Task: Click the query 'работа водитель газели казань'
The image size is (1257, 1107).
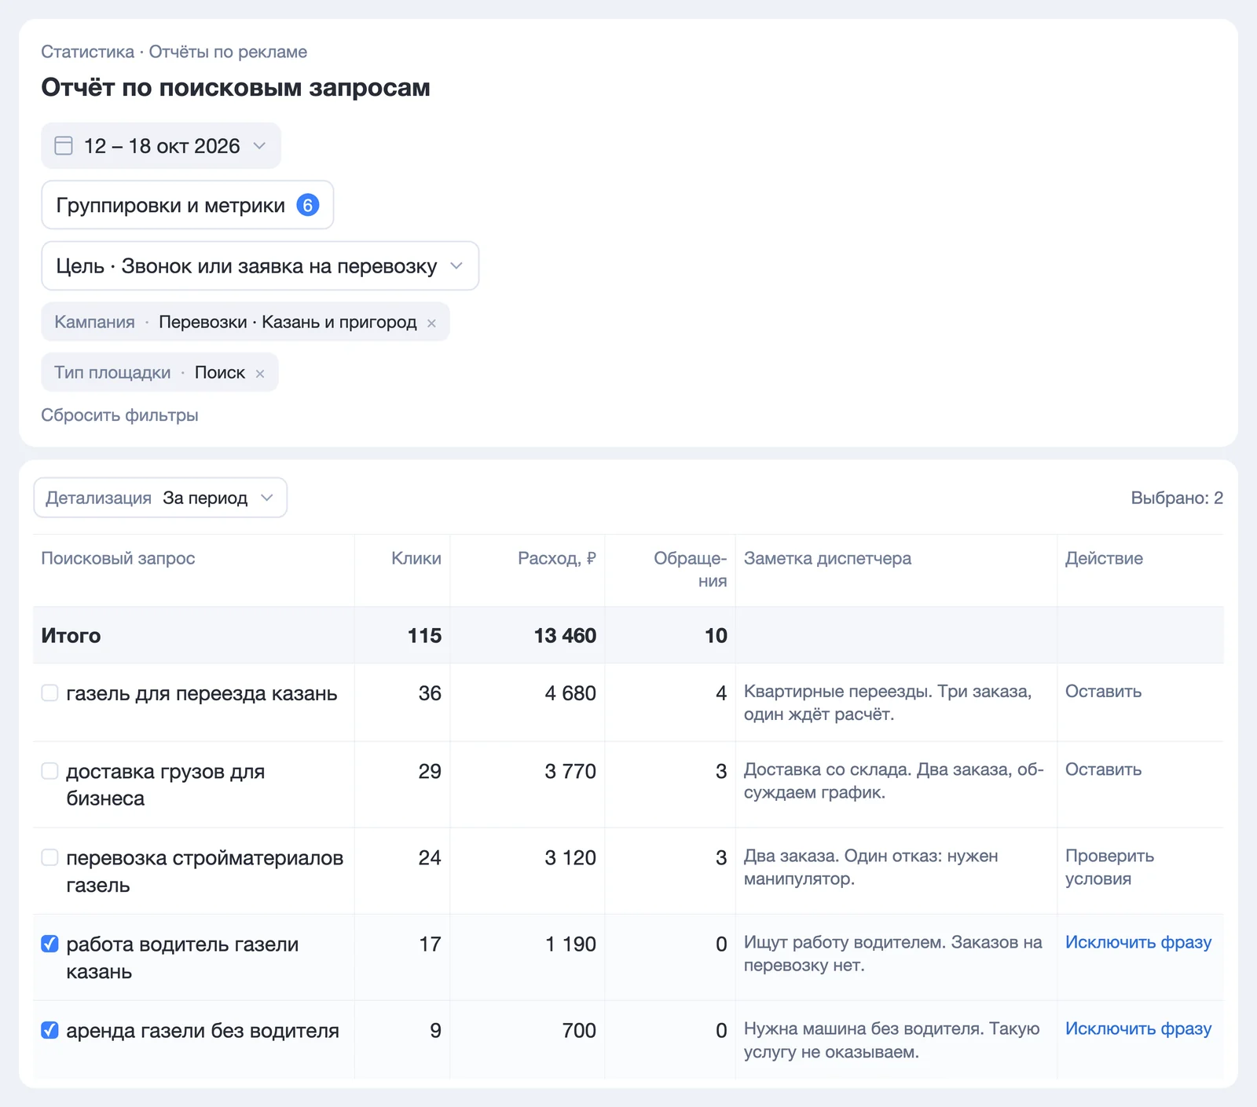Action: tap(182, 958)
